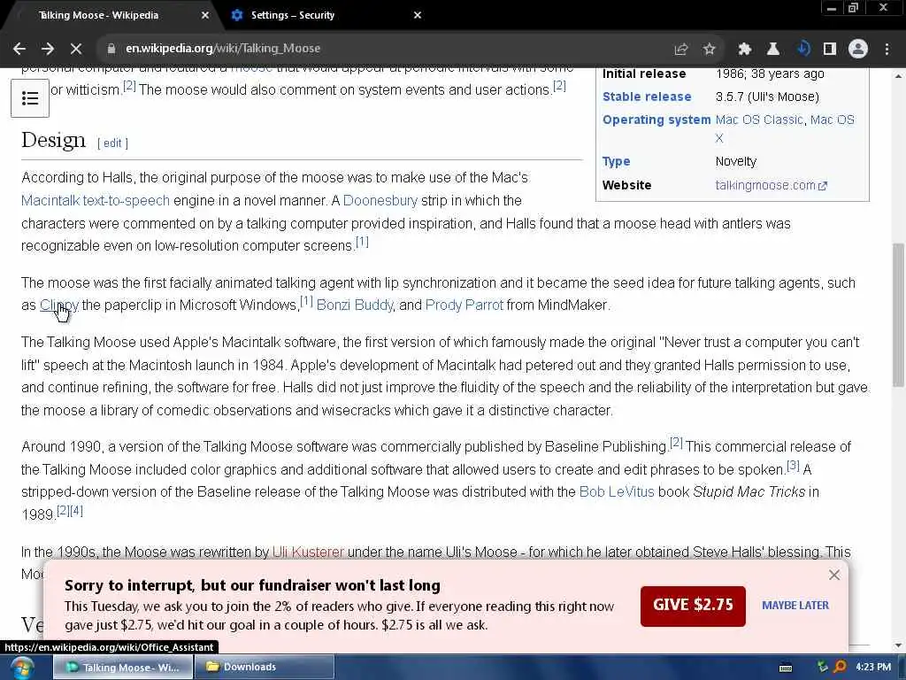Follow citation [2] after user actions
Image resolution: width=906 pixels, height=680 pixels.
click(559, 86)
